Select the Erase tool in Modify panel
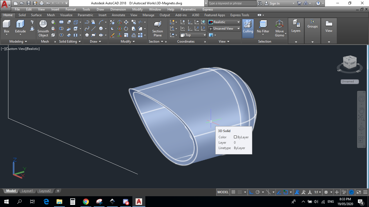The image size is (369, 207). (112, 35)
